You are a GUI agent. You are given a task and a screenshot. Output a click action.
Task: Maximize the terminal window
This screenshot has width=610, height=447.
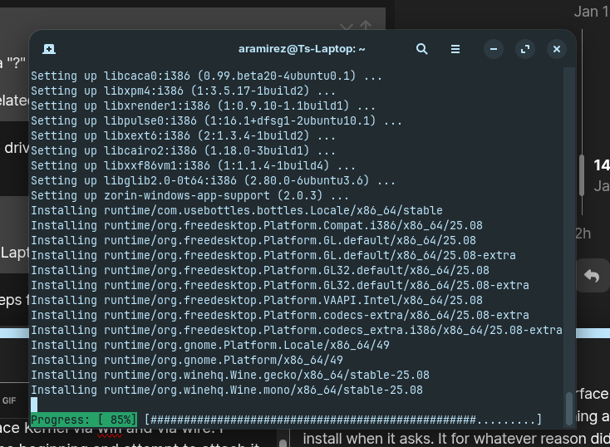(x=525, y=49)
